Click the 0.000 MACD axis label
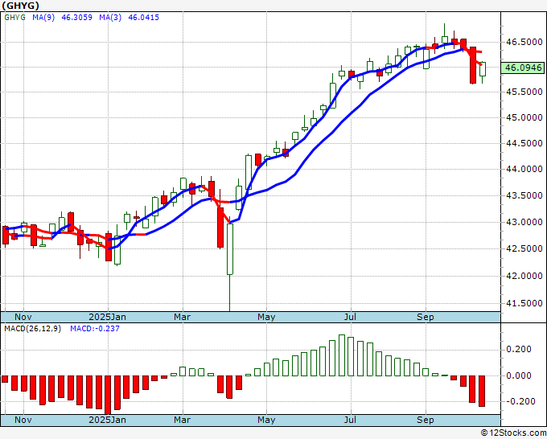This screenshot has height=439, width=547. [519, 375]
